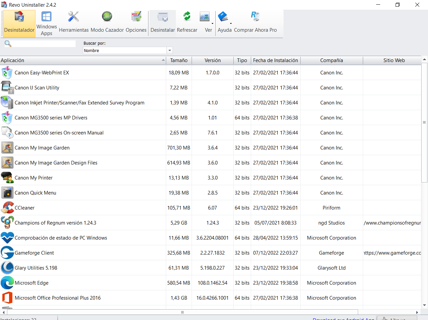Expand the Ayuda dropdown arrow
Viewport: 428px width, 320px height.
[x=231, y=24]
